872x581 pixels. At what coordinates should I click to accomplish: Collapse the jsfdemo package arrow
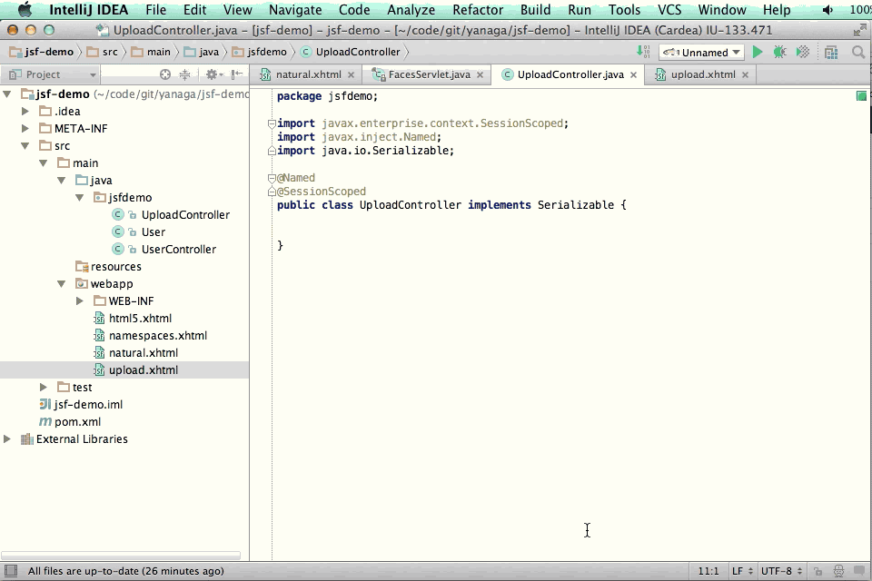tap(80, 198)
